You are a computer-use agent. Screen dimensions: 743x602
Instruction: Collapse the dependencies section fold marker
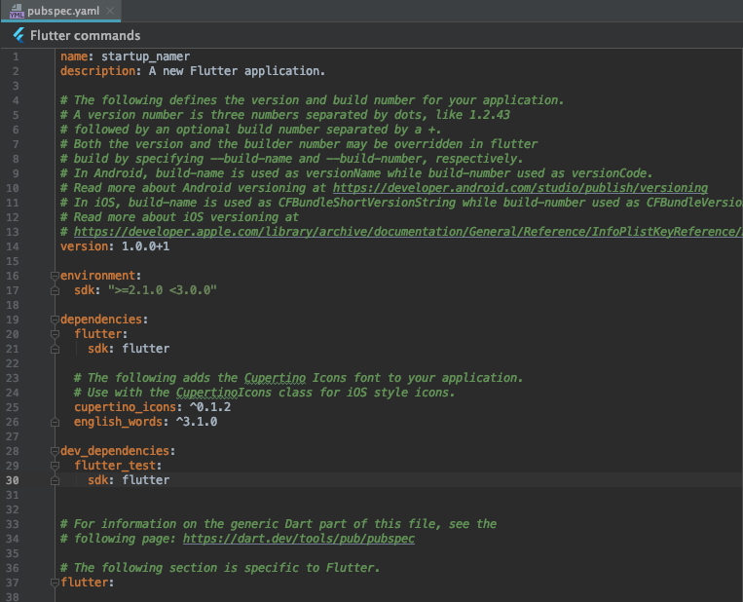(x=55, y=320)
